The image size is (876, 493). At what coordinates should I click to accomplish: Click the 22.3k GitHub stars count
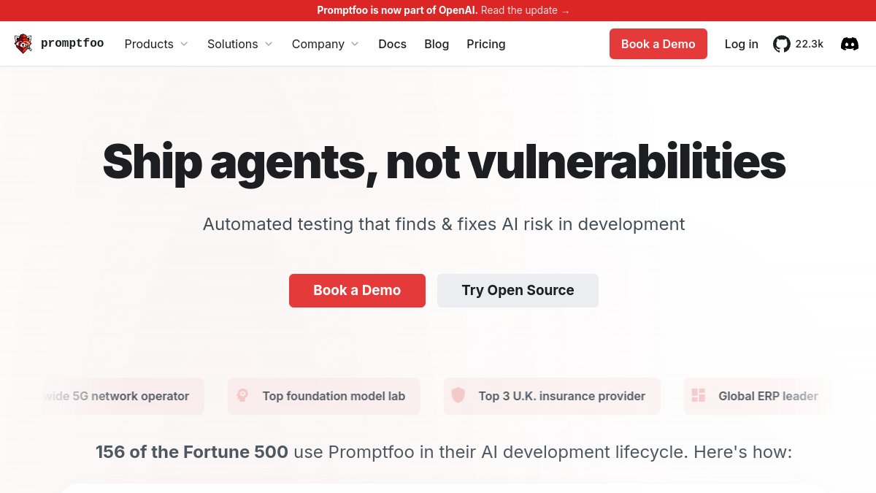pos(810,44)
